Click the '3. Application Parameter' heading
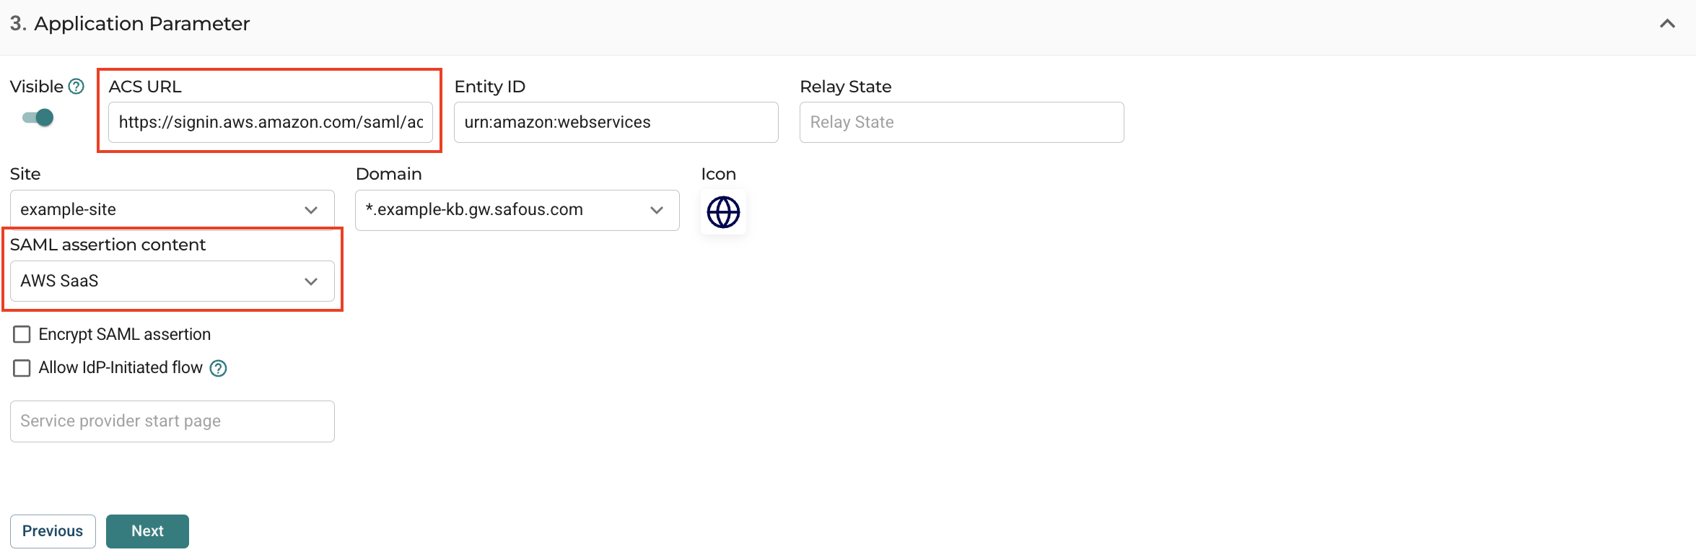Screen dimensions: 1696x560 click(x=130, y=24)
